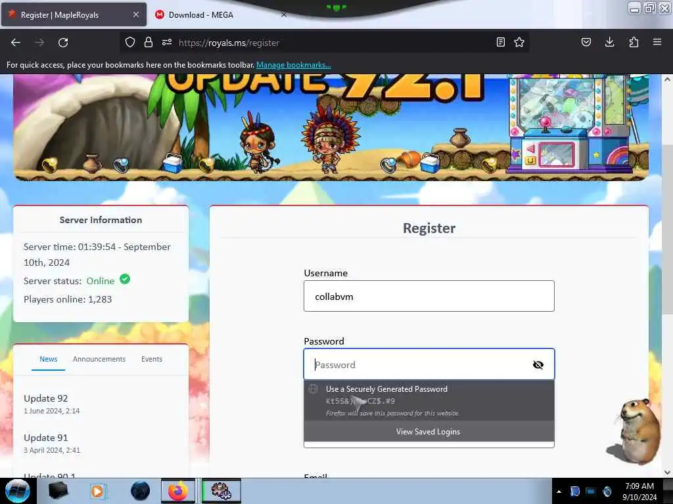Toggle reader view icon in address bar

tap(500, 42)
